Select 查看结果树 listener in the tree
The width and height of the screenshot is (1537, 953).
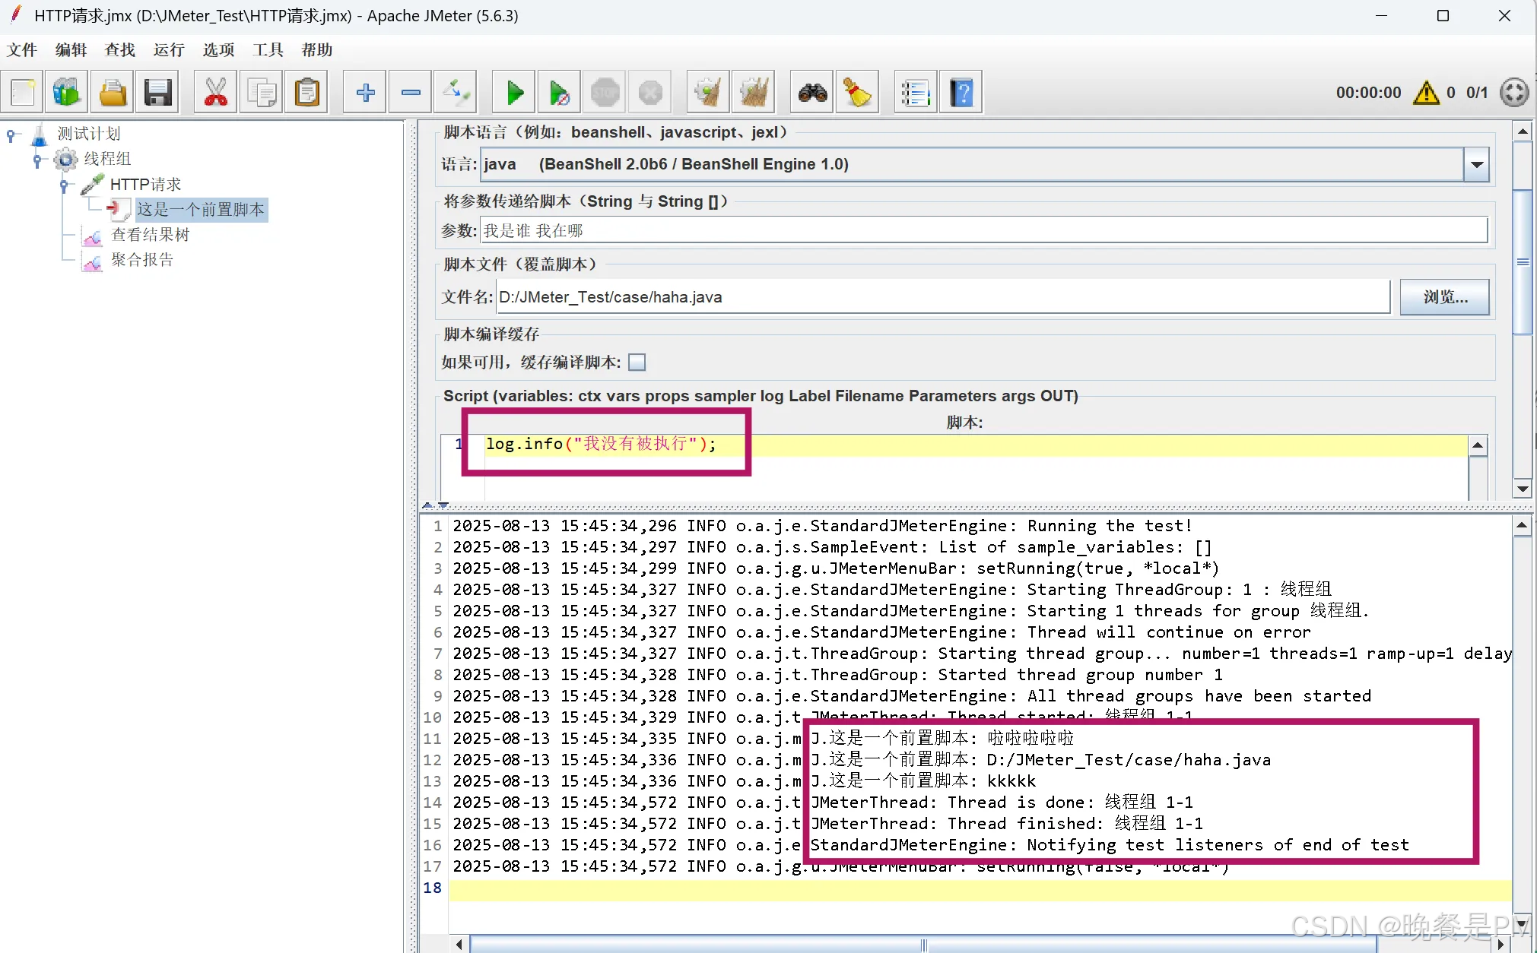click(x=151, y=235)
